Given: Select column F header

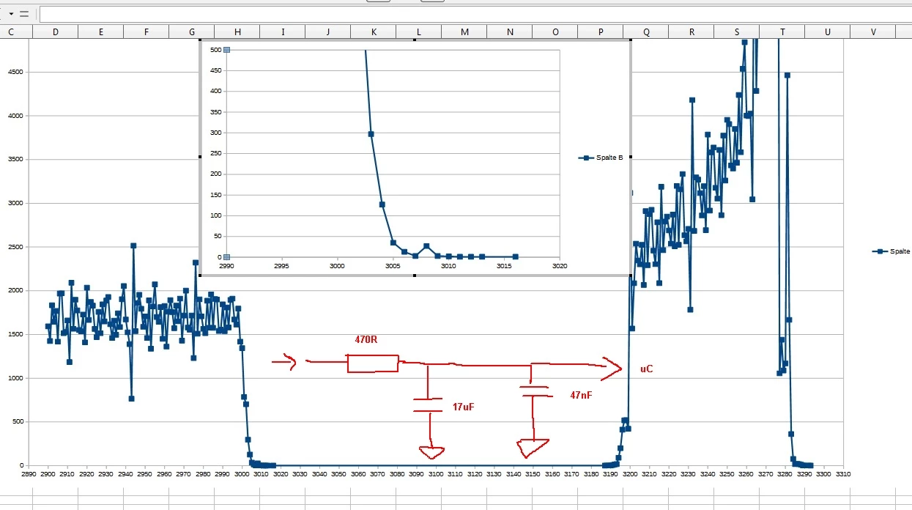Looking at the screenshot, I should (x=146, y=32).
